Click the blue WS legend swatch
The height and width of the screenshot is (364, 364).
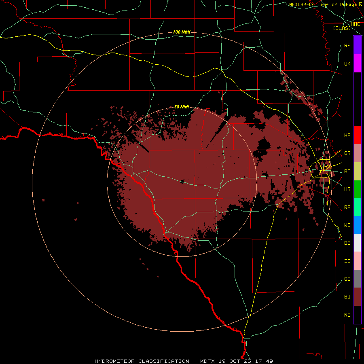pyautogui.click(x=357, y=225)
